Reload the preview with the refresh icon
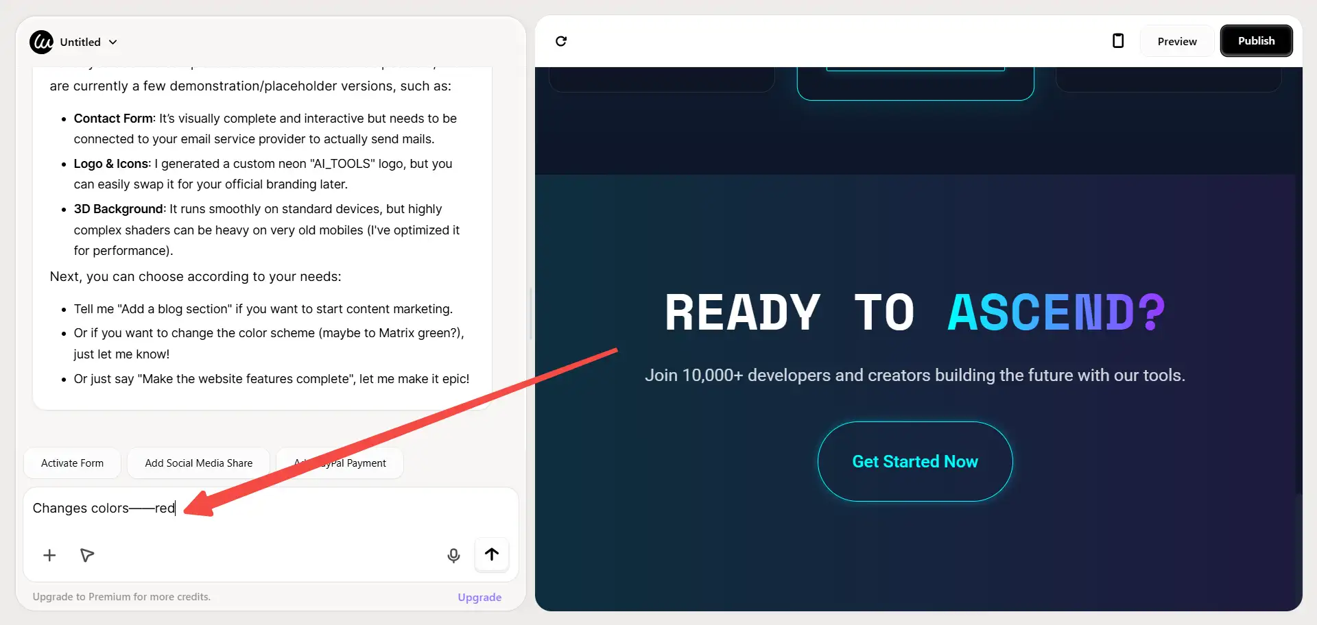The height and width of the screenshot is (625, 1317). tap(561, 41)
